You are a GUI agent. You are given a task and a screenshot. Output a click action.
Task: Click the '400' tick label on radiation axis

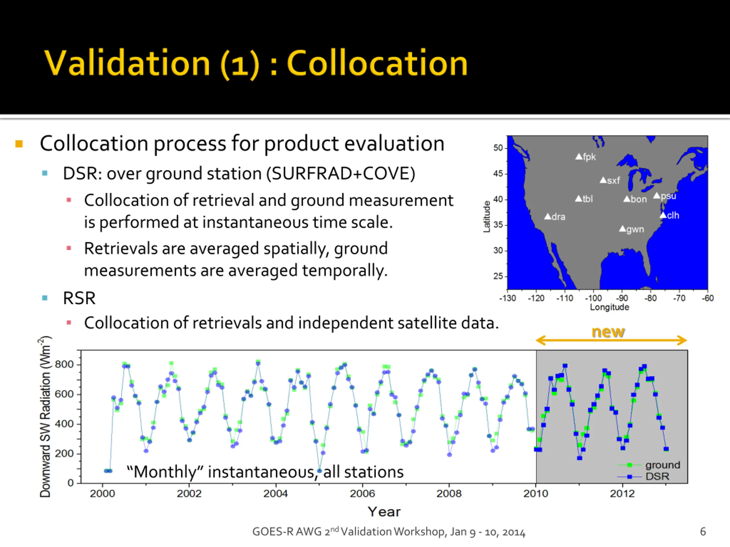click(x=64, y=424)
